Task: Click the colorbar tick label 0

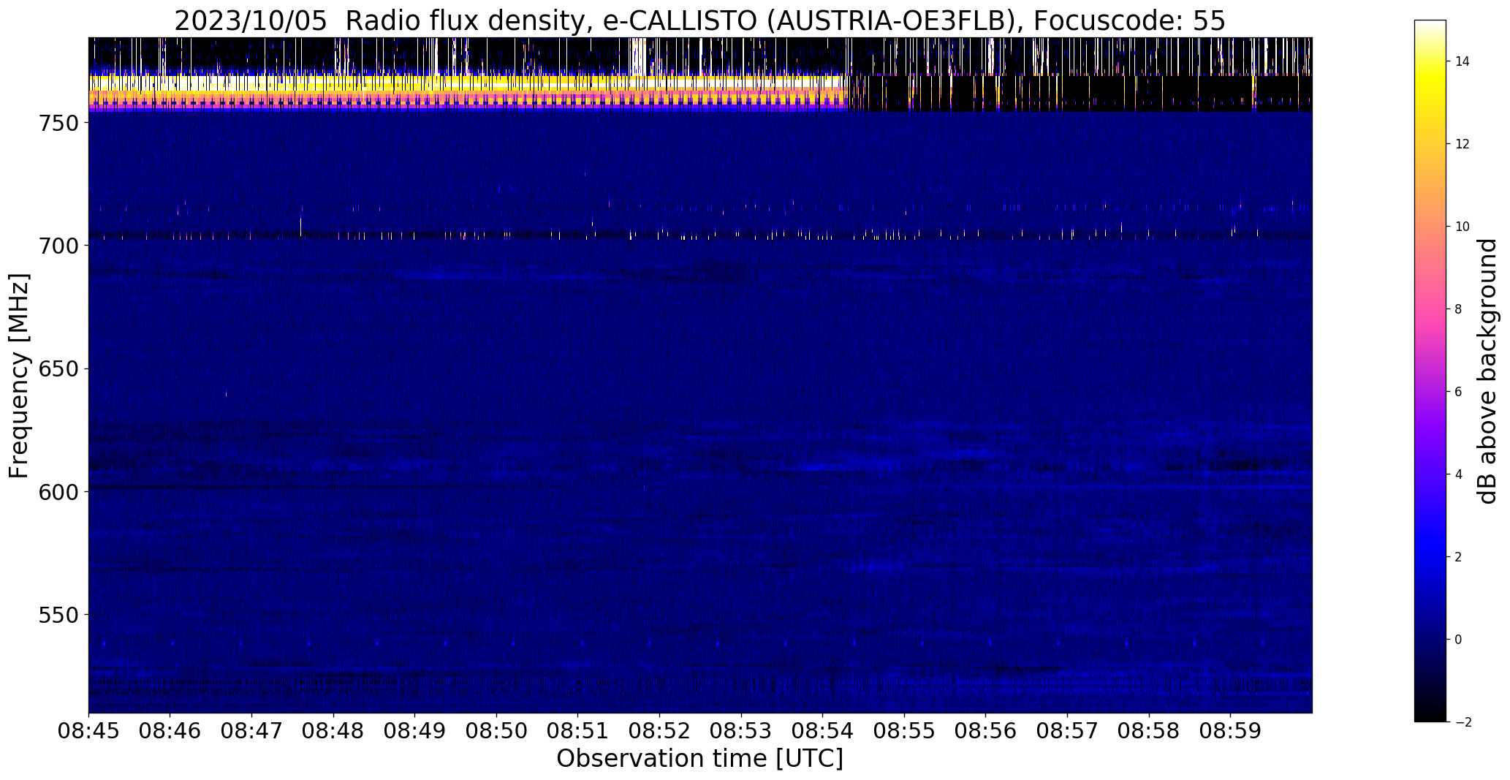Action: [x=1459, y=640]
